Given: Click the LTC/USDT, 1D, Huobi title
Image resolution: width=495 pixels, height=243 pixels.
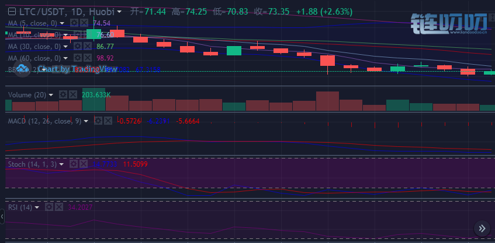Looking at the screenshot, I should (67, 12).
